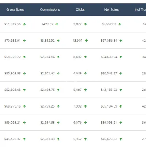Click the up arrow beside $2,156.75
The width and height of the screenshot is (146, 154).
[x=58, y=90]
